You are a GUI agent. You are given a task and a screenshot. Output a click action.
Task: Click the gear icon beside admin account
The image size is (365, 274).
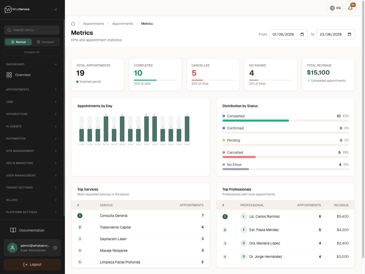click(55, 248)
